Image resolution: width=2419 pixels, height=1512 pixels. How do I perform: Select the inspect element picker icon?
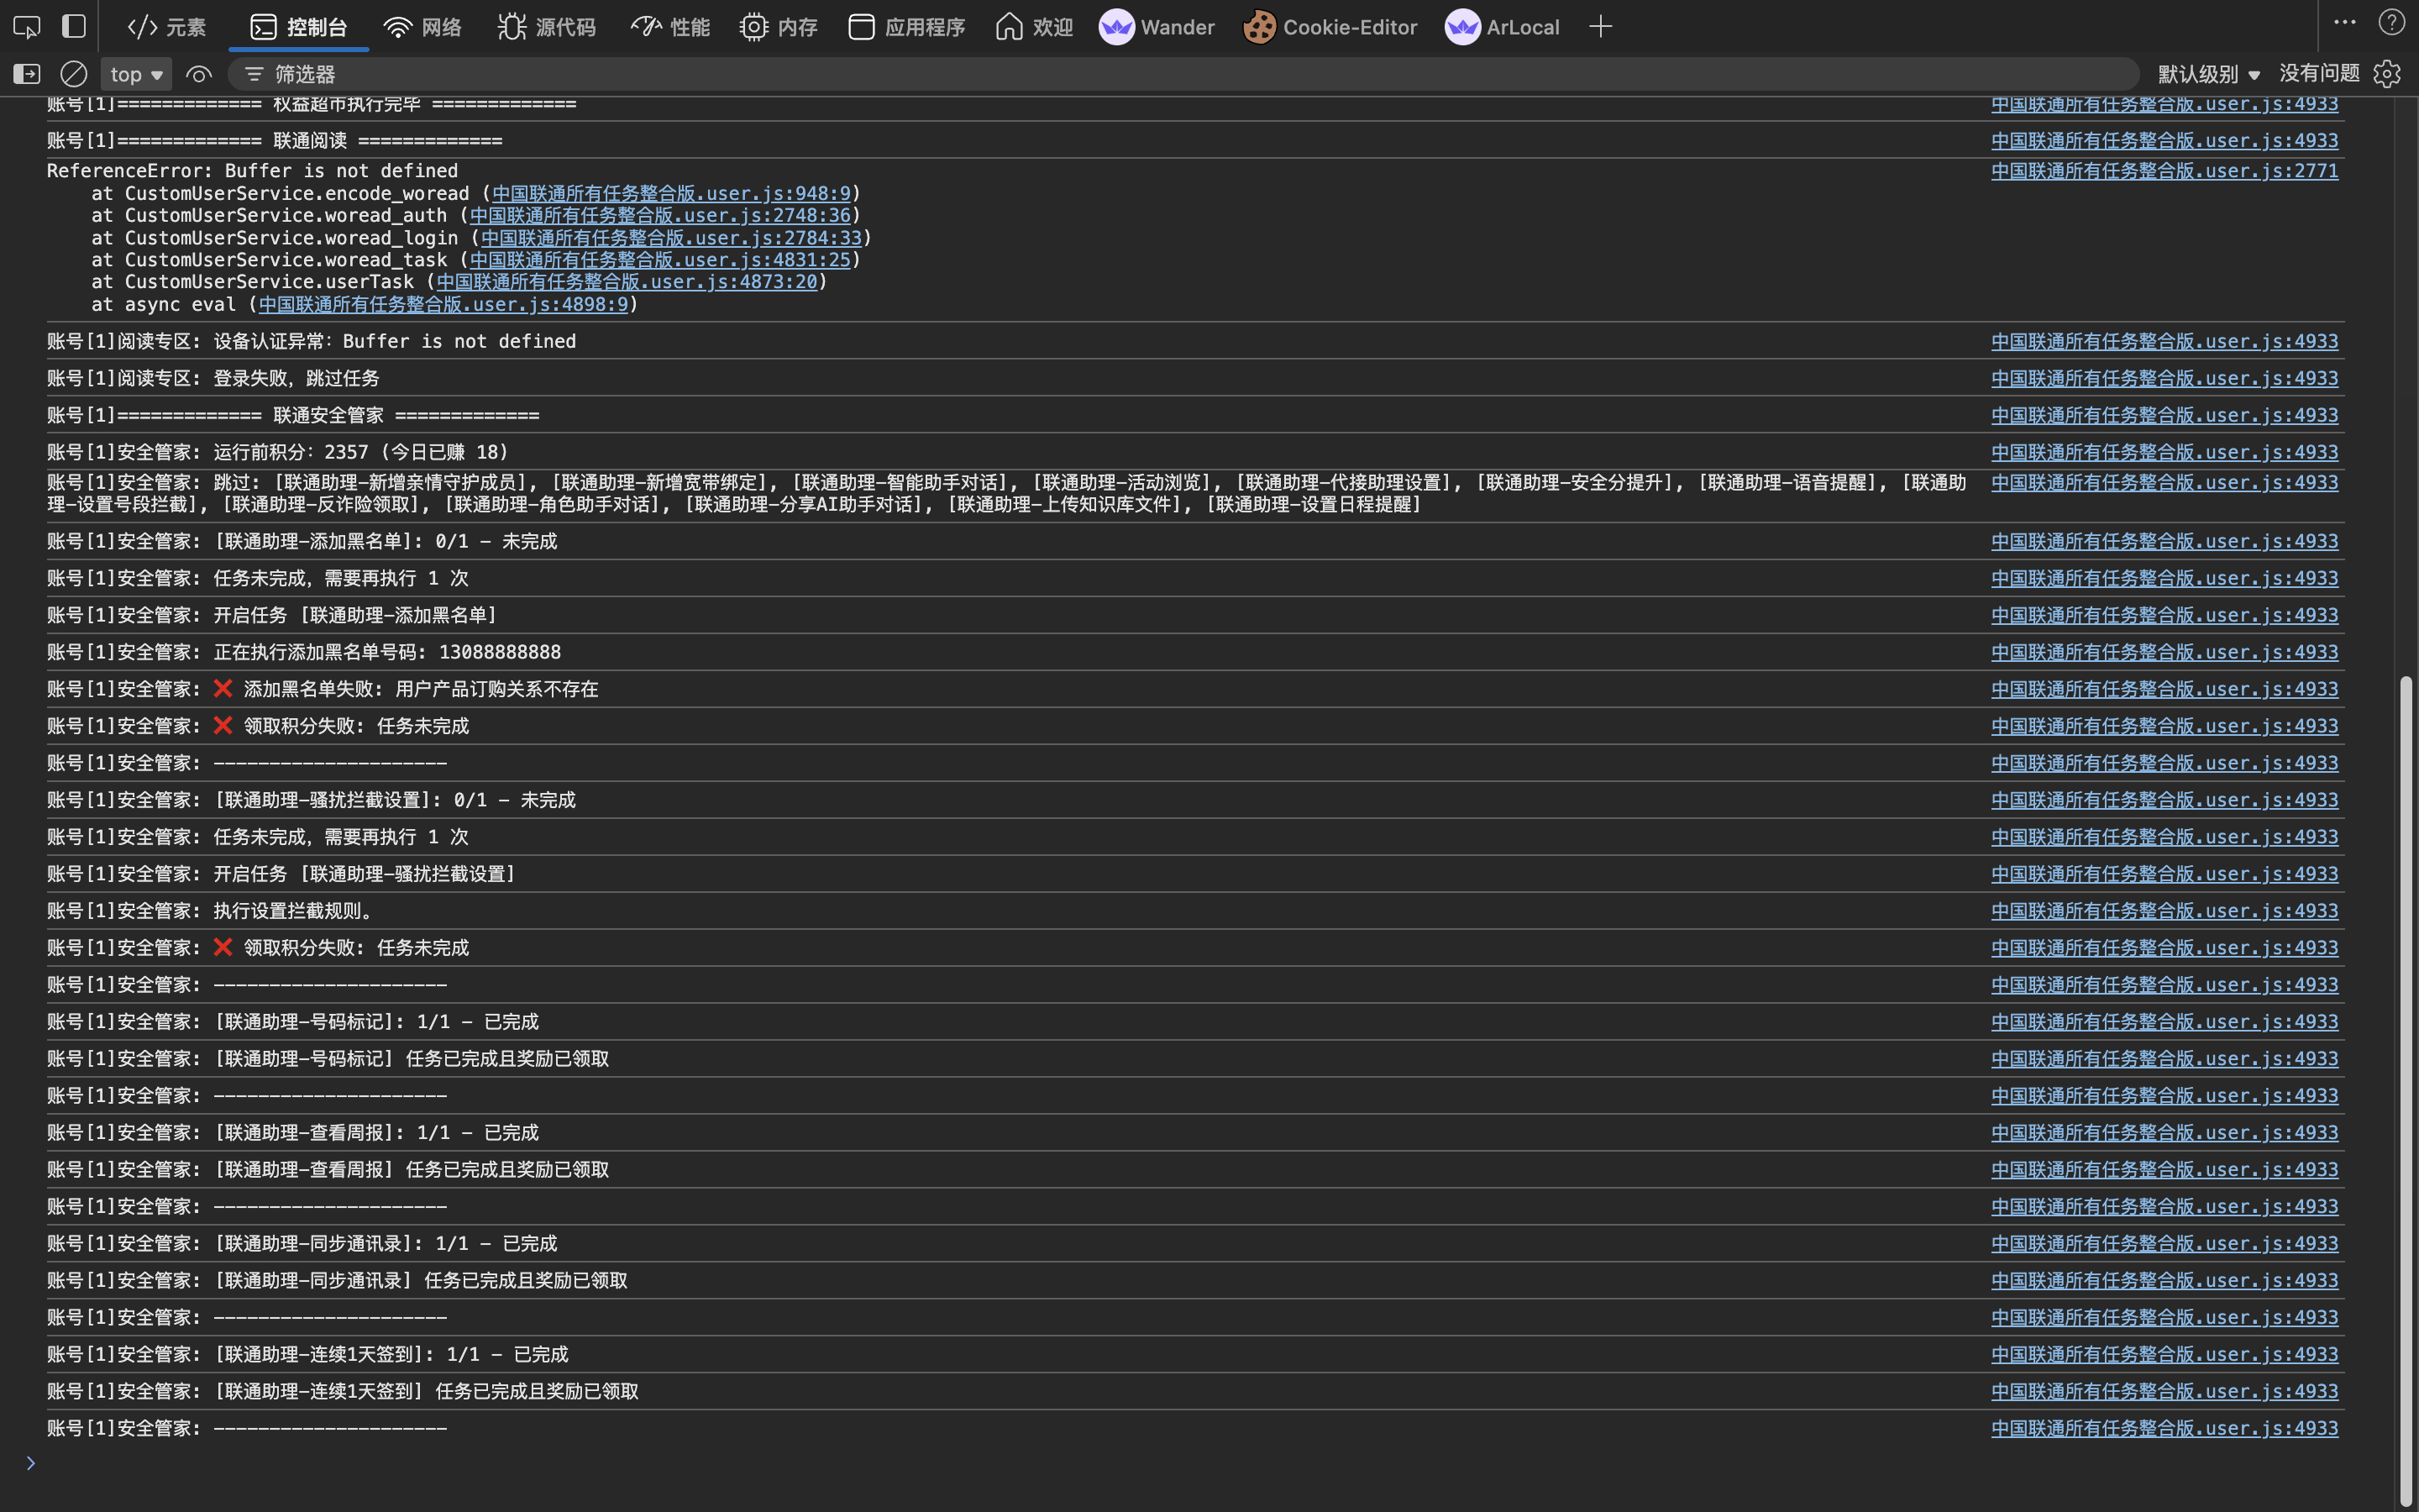pyautogui.click(x=26, y=27)
